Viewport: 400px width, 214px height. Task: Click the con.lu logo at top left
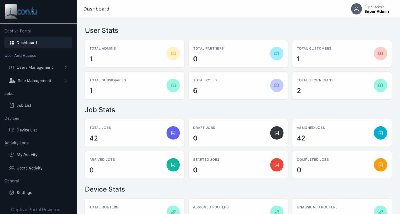21,11
